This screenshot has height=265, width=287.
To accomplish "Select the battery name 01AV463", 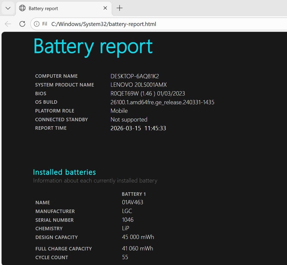I will point(132,202).
